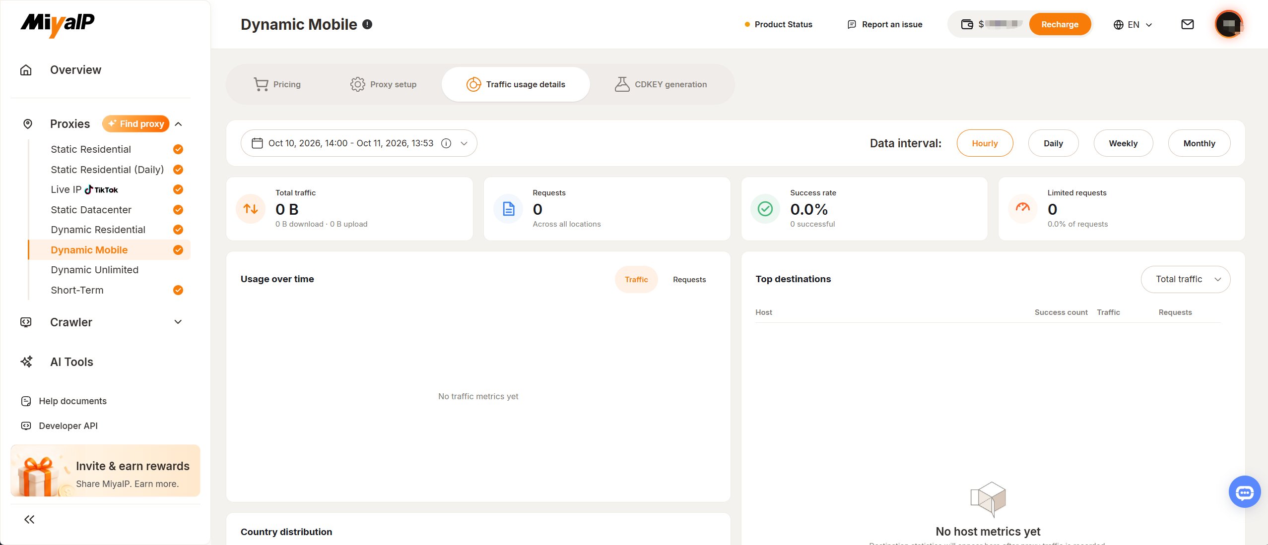The image size is (1268, 545).
Task: Click Report an issue link
Action: coord(884,24)
